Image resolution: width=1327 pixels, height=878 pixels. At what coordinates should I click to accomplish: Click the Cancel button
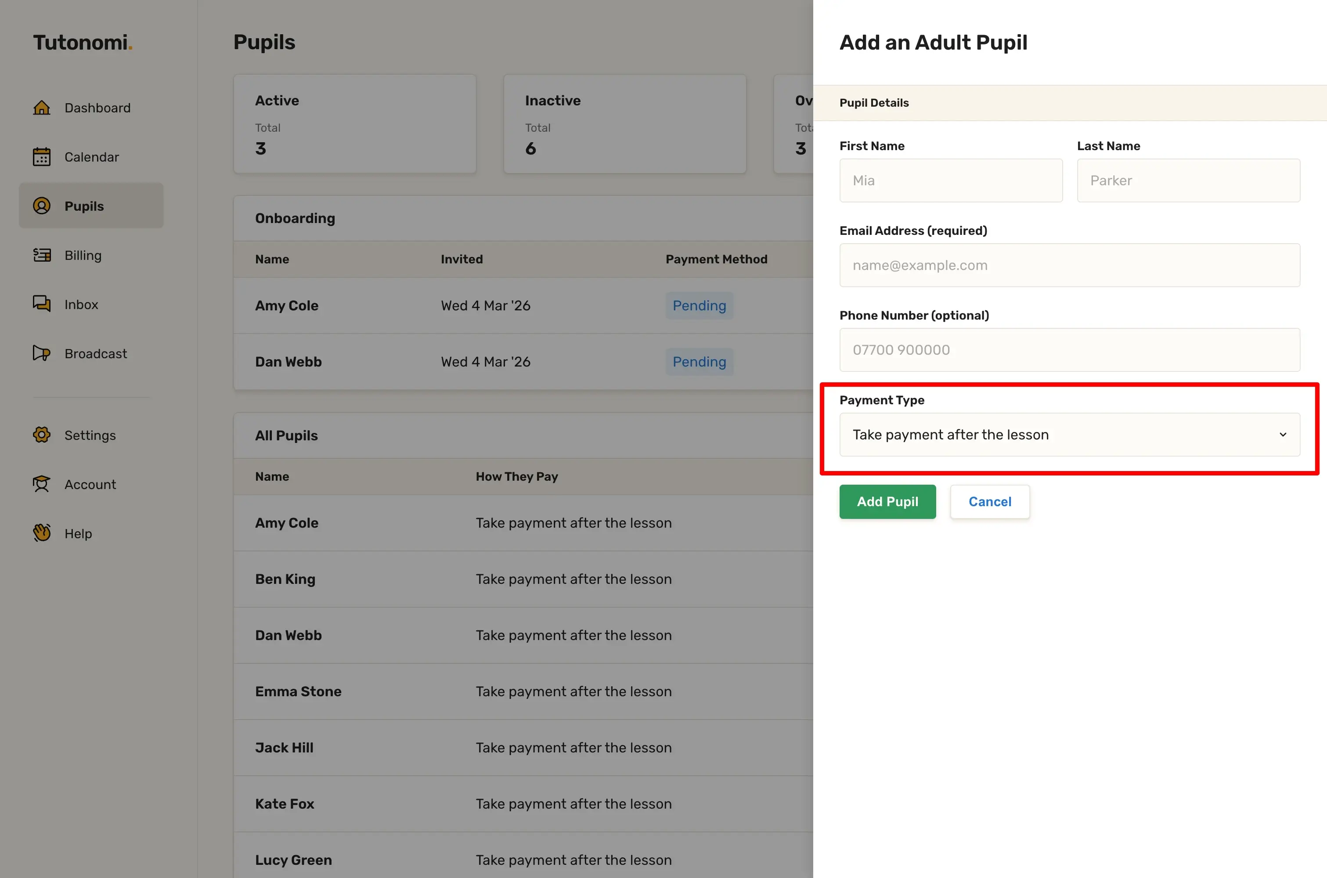pos(989,502)
